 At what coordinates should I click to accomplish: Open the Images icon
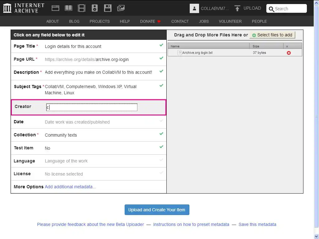(121, 8)
